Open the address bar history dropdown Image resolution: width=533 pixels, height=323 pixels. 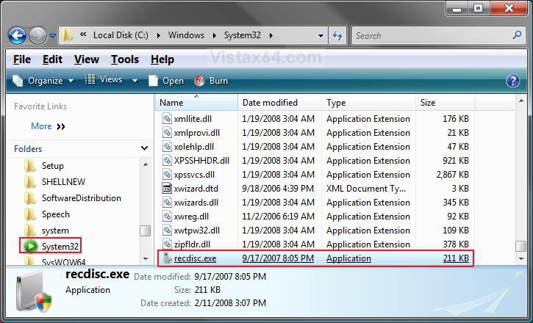[x=321, y=36]
